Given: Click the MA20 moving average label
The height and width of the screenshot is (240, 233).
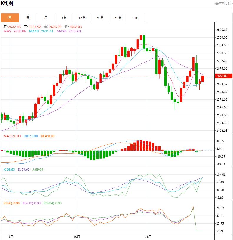Looking at the screenshot, I should [69, 31].
